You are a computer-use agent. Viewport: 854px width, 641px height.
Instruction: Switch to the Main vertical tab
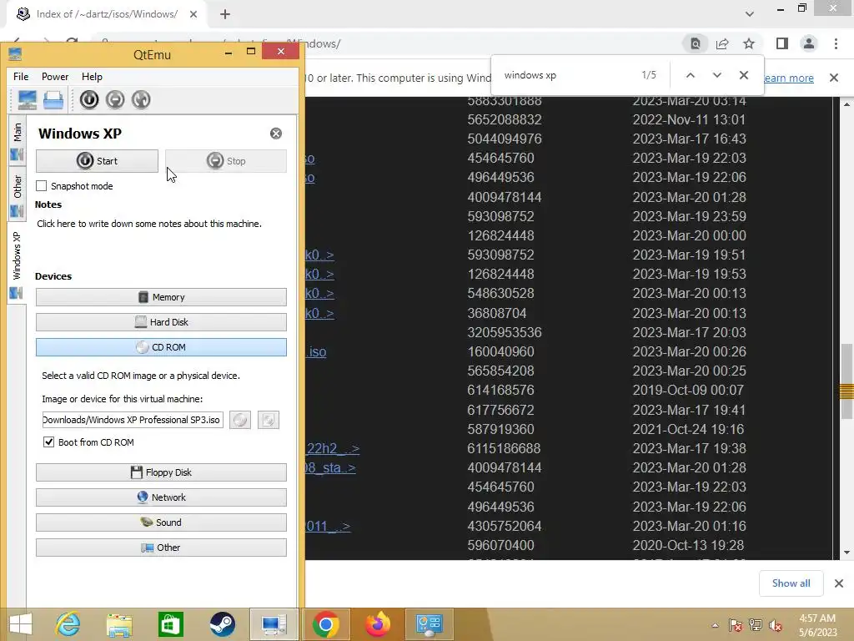pyautogui.click(x=17, y=140)
